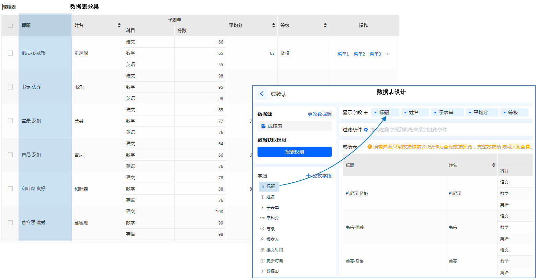Expand the 子表单 field in field list

click(x=263, y=208)
